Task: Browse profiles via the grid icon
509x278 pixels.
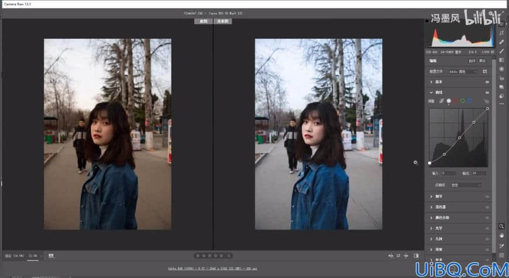Action: point(484,71)
